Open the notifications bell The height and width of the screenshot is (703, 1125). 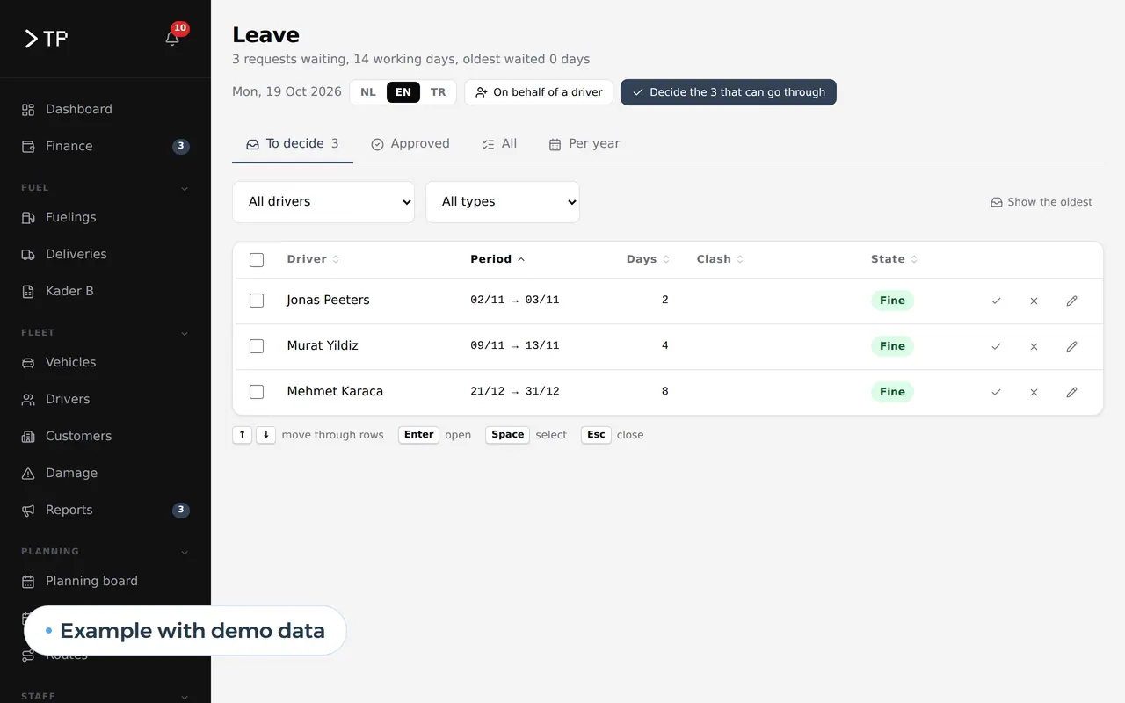[172, 38]
